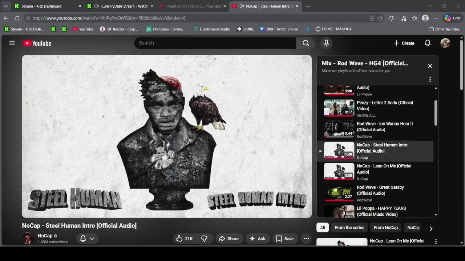Open Copilot Chat in the browser
This screenshot has width=465, height=261.
[452, 18]
